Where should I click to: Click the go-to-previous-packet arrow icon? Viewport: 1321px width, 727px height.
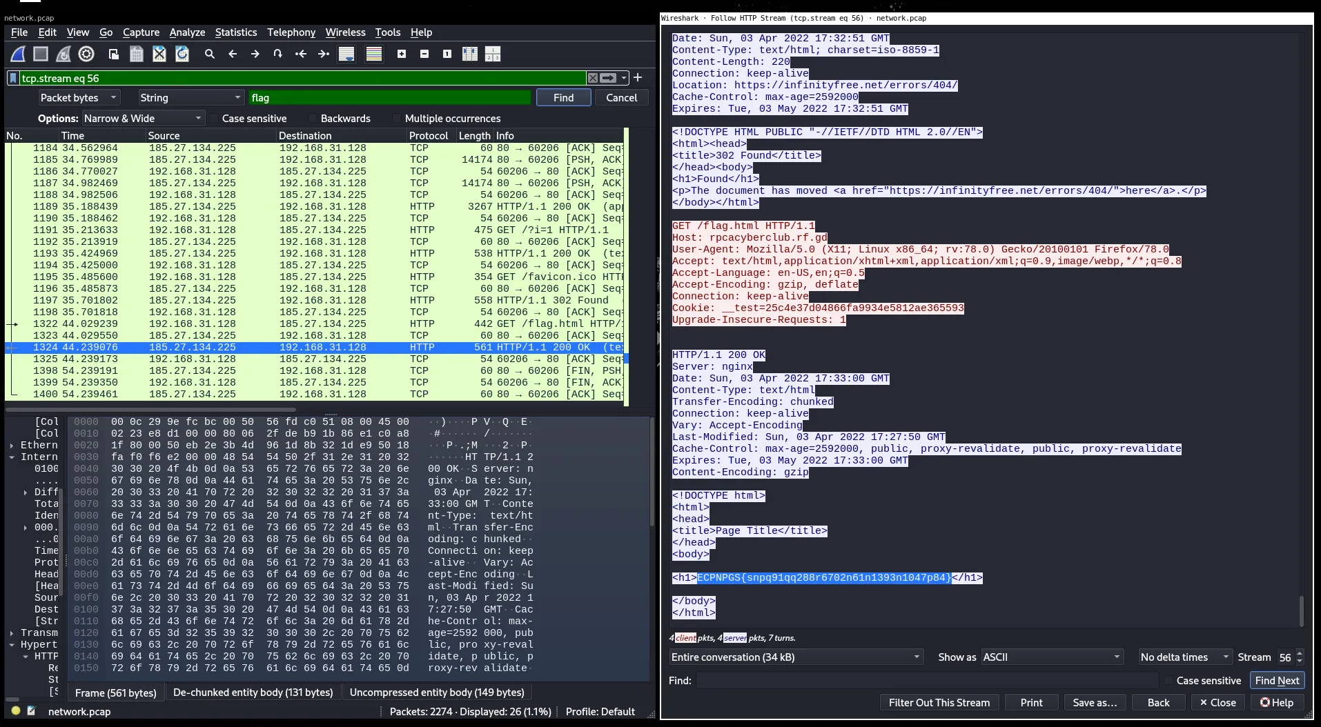[233, 54]
